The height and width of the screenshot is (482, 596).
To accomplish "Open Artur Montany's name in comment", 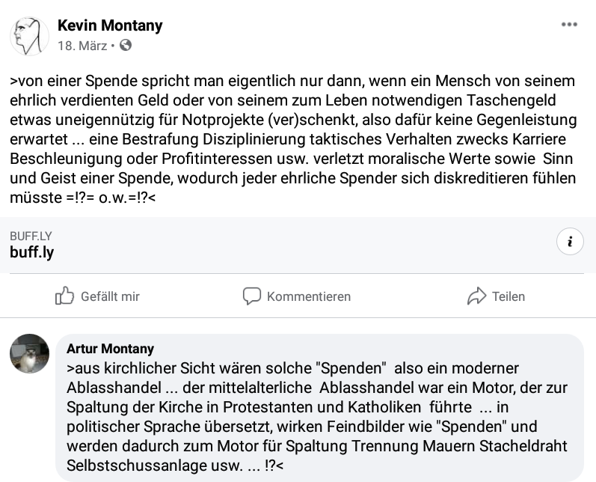I will 110,348.
